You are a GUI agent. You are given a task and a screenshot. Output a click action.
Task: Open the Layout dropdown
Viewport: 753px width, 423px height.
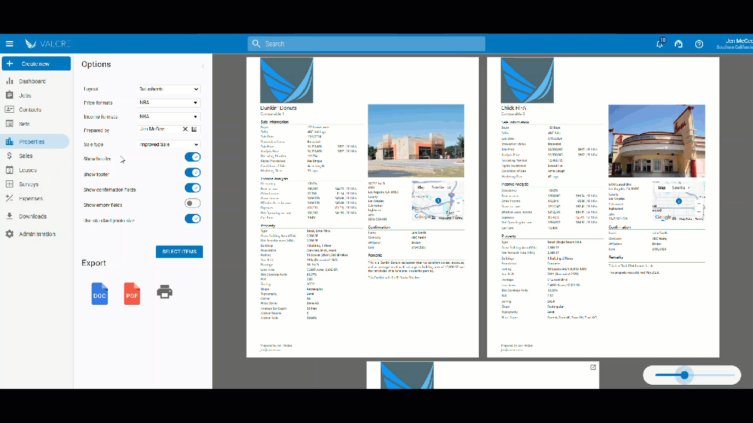point(169,89)
